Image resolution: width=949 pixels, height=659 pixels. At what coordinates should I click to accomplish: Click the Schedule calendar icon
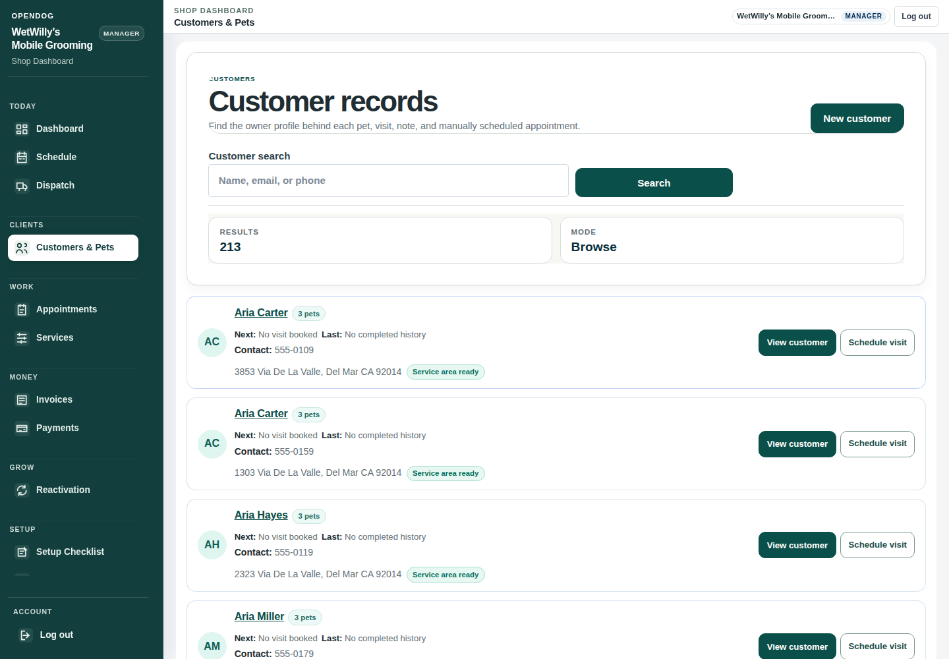22,158
